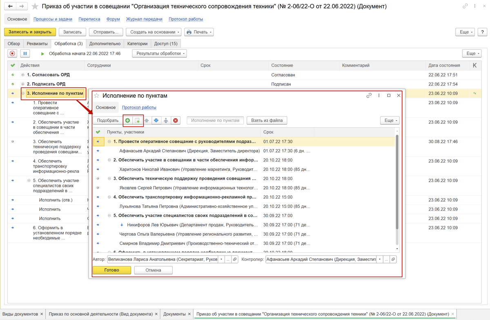Copy link icon in dialog title bar
This screenshot has height=320, width=490.
(x=369, y=95)
